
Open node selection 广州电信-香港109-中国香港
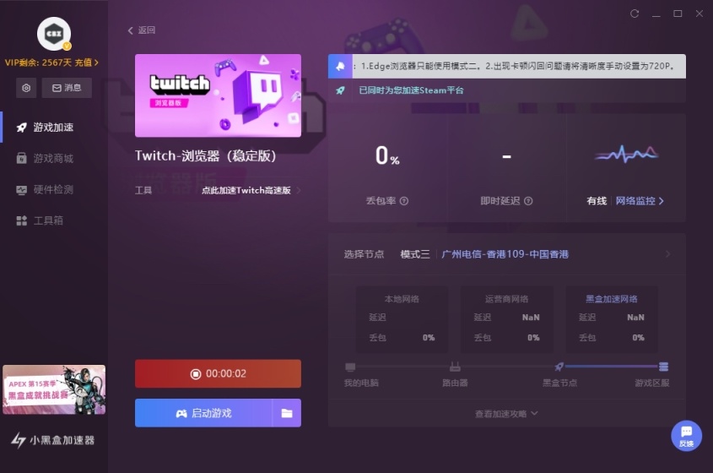(x=505, y=254)
